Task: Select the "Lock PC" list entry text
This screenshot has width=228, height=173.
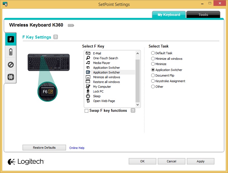Action: click(x=98, y=91)
